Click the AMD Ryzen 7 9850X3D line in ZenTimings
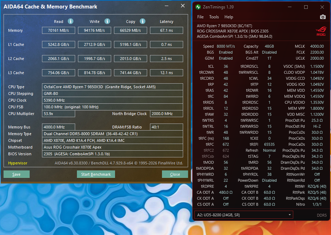The image size is (331, 235). coord(224,26)
